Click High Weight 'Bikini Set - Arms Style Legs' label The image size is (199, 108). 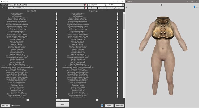[78, 62]
